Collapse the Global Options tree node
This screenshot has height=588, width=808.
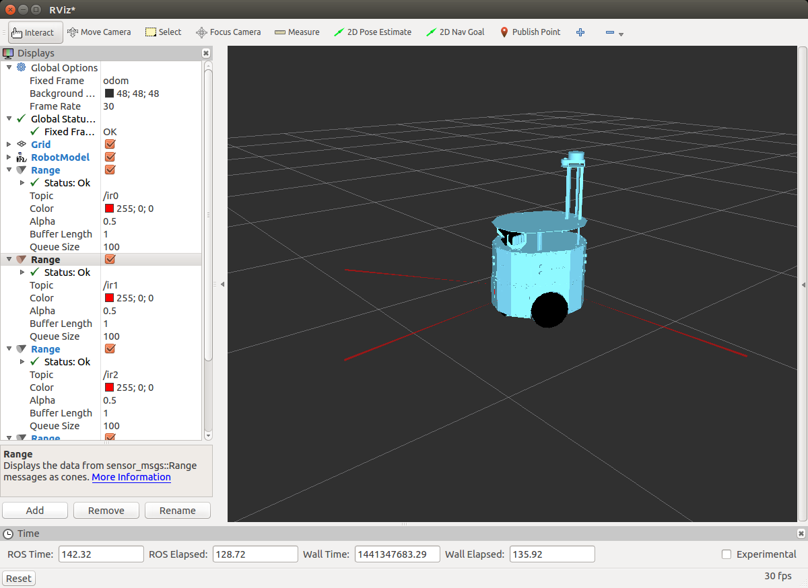(x=9, y=68)
